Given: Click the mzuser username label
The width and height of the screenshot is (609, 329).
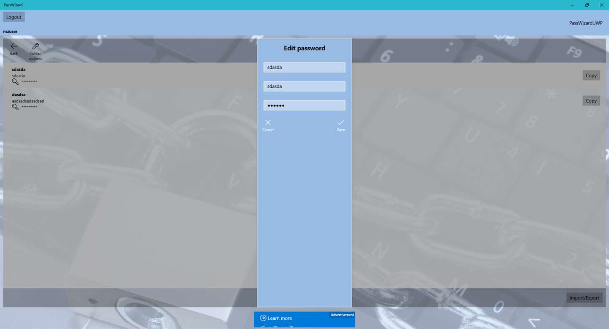Looking at the screenshot, I should click(11, 32).
